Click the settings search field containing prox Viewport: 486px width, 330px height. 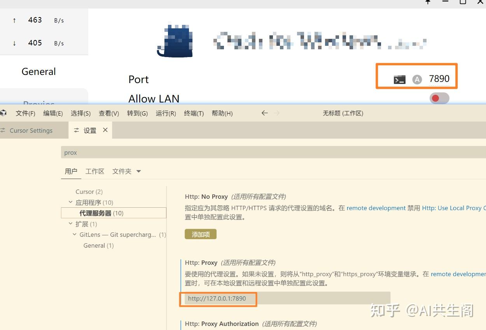click(273, 153)
